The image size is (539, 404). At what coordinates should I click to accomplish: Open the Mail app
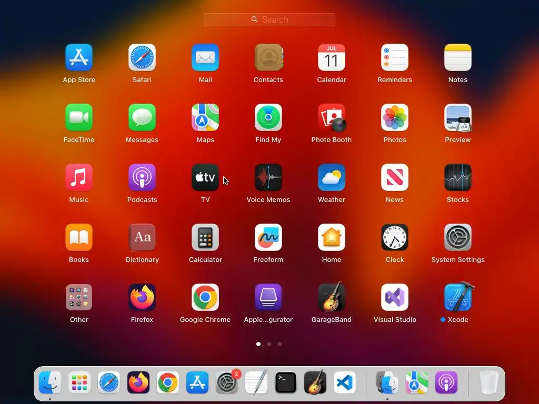point(205,57)
